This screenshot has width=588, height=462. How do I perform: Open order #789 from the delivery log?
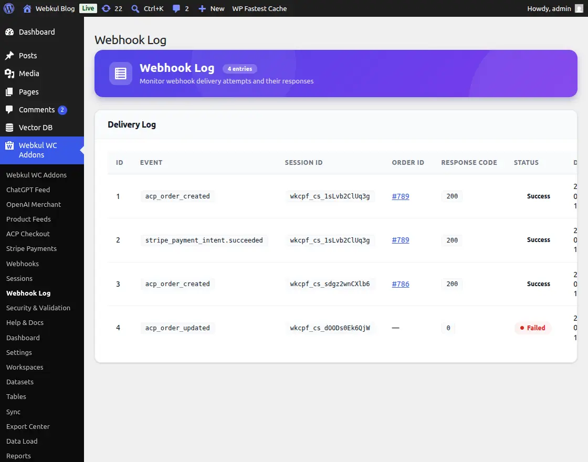(x=400, y=196)
